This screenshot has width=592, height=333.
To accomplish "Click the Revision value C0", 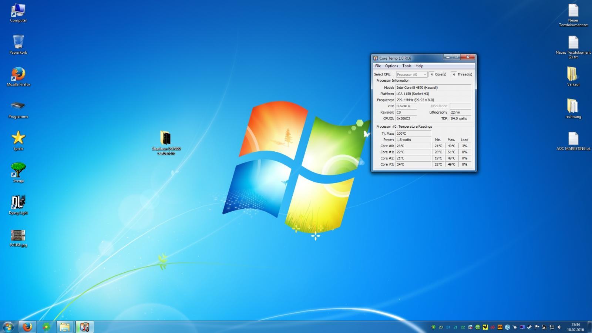I will (406, 112).
